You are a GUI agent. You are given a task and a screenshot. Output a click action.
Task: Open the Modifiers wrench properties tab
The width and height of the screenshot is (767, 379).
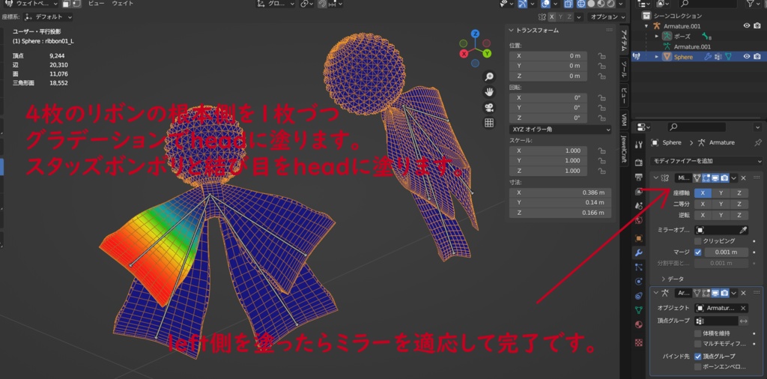tap(638, 253)
